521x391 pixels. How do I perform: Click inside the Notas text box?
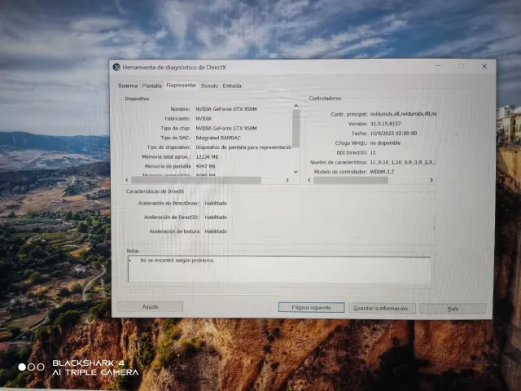pos(277,270)
